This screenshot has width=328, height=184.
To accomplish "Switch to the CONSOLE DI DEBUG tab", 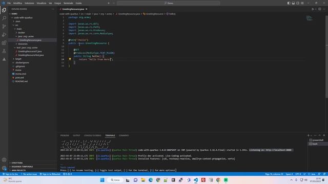I will tap(92, 135).
